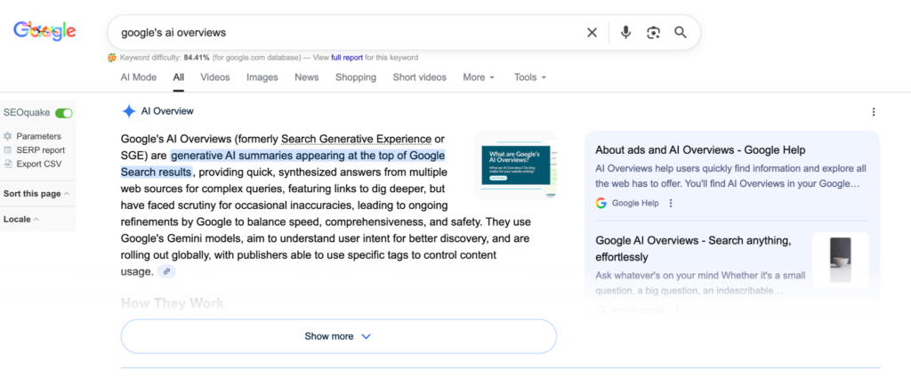
Task: Switch to the AI Mode tab
Action: [138, 77]
